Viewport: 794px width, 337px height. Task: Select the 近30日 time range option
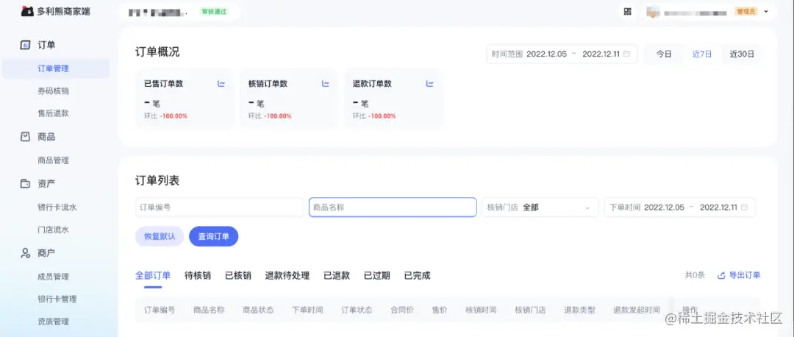(742, 54)
